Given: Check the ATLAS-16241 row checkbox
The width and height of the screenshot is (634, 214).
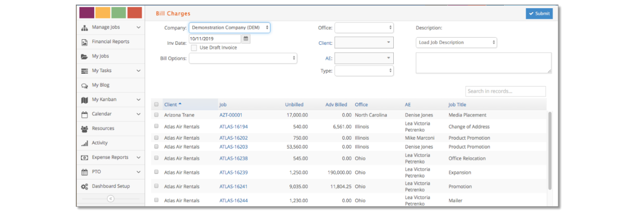Looking at the screenshot, I should (156, 186).
